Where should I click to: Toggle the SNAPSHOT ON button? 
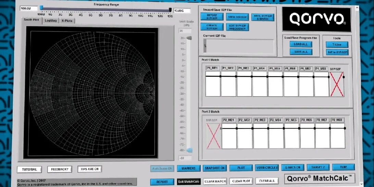point(215,168)
